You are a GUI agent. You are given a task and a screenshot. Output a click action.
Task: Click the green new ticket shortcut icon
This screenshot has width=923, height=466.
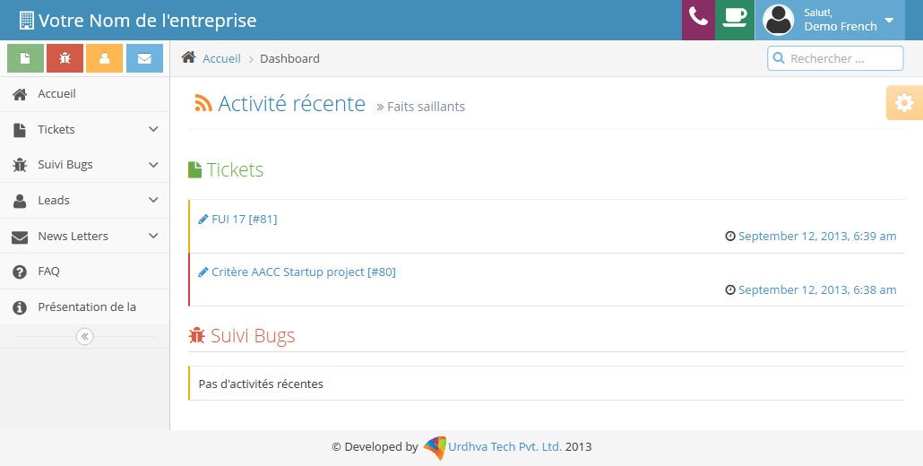pos(25,58)
